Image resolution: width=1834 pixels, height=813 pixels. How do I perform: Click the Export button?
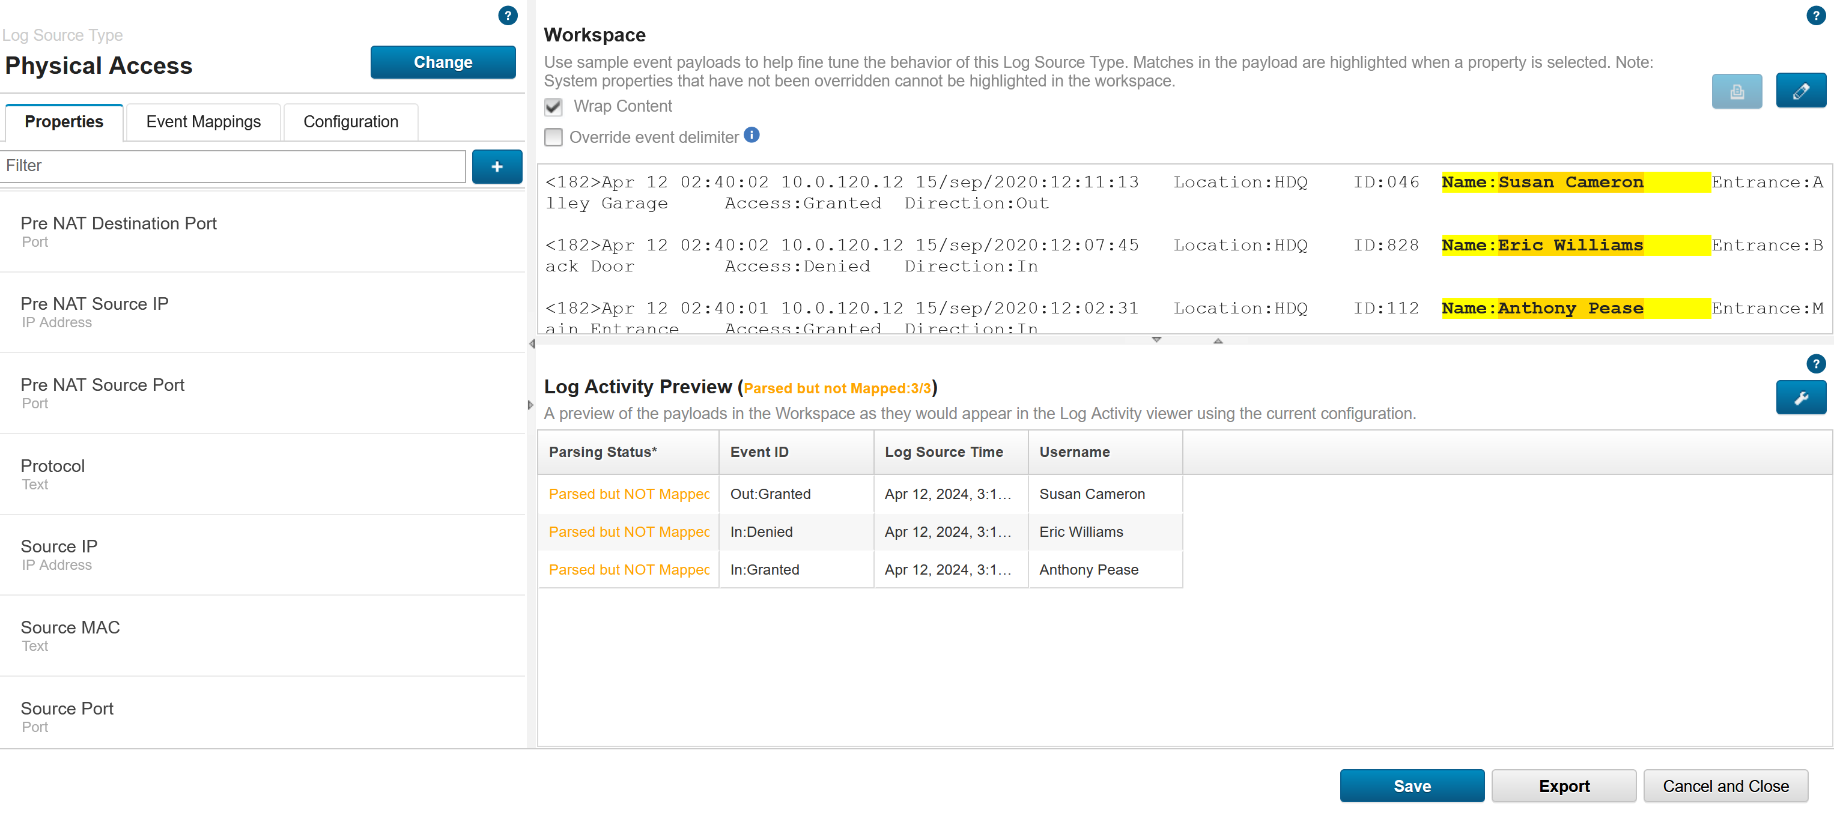[1564, 786]
